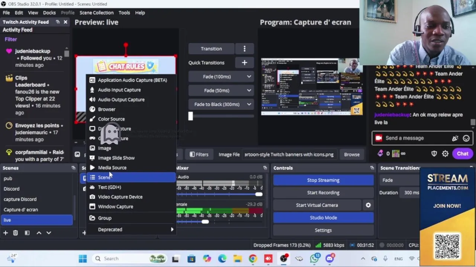The height and width of the screenshot is (267, 476).
Task: Add a new Quick Transition with plus icon
Action: point(244,63)
